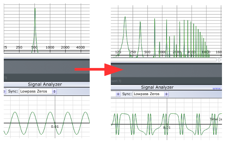This screenshot has height=145, width=228.
Task: Open the right Sync Lowpass Zeros dropdown
Action: 150,94
